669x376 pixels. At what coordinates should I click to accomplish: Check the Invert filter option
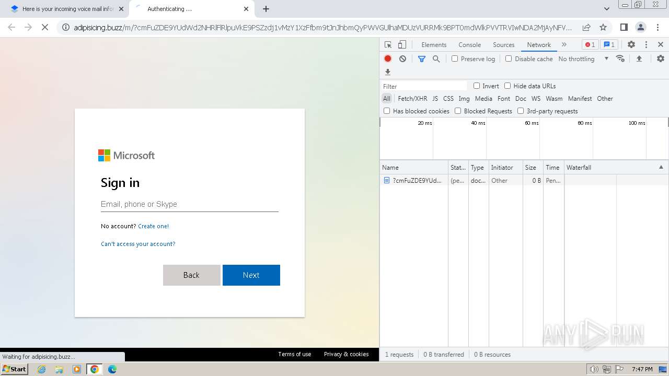pos(477,86)
